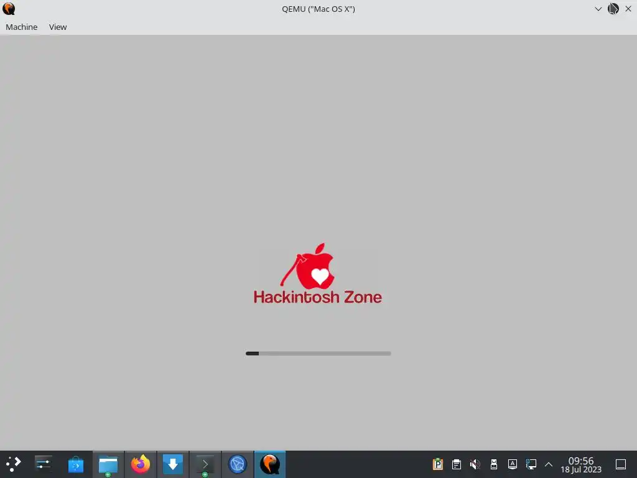Click the "Hackintosh Zone" text

(x=318, y=297)
